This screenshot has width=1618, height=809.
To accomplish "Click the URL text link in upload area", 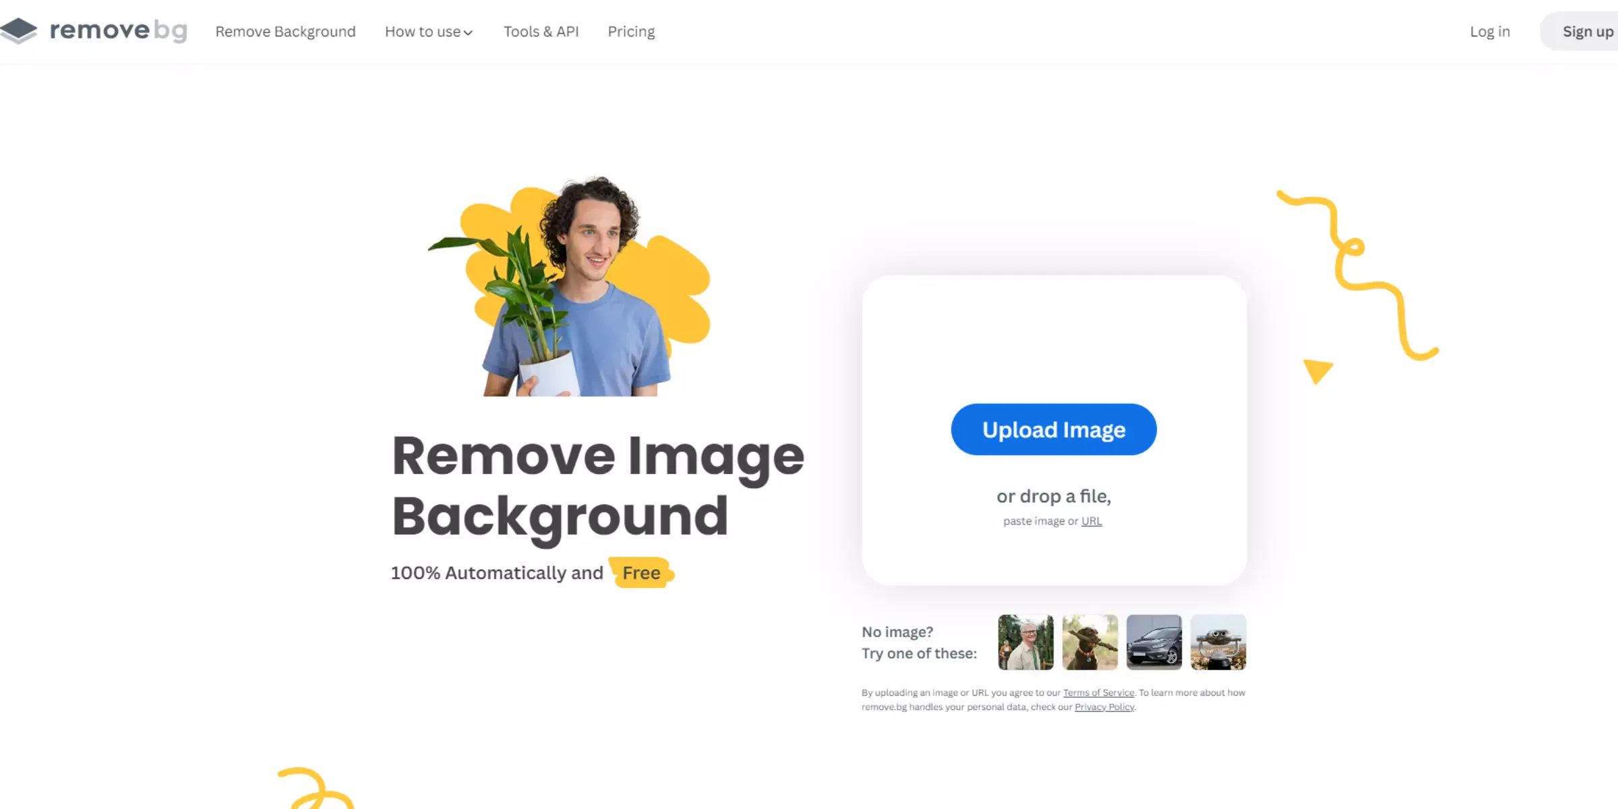I will (x=1091, y=520).
